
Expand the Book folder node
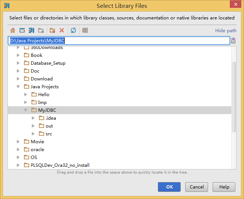coord(18,55)
